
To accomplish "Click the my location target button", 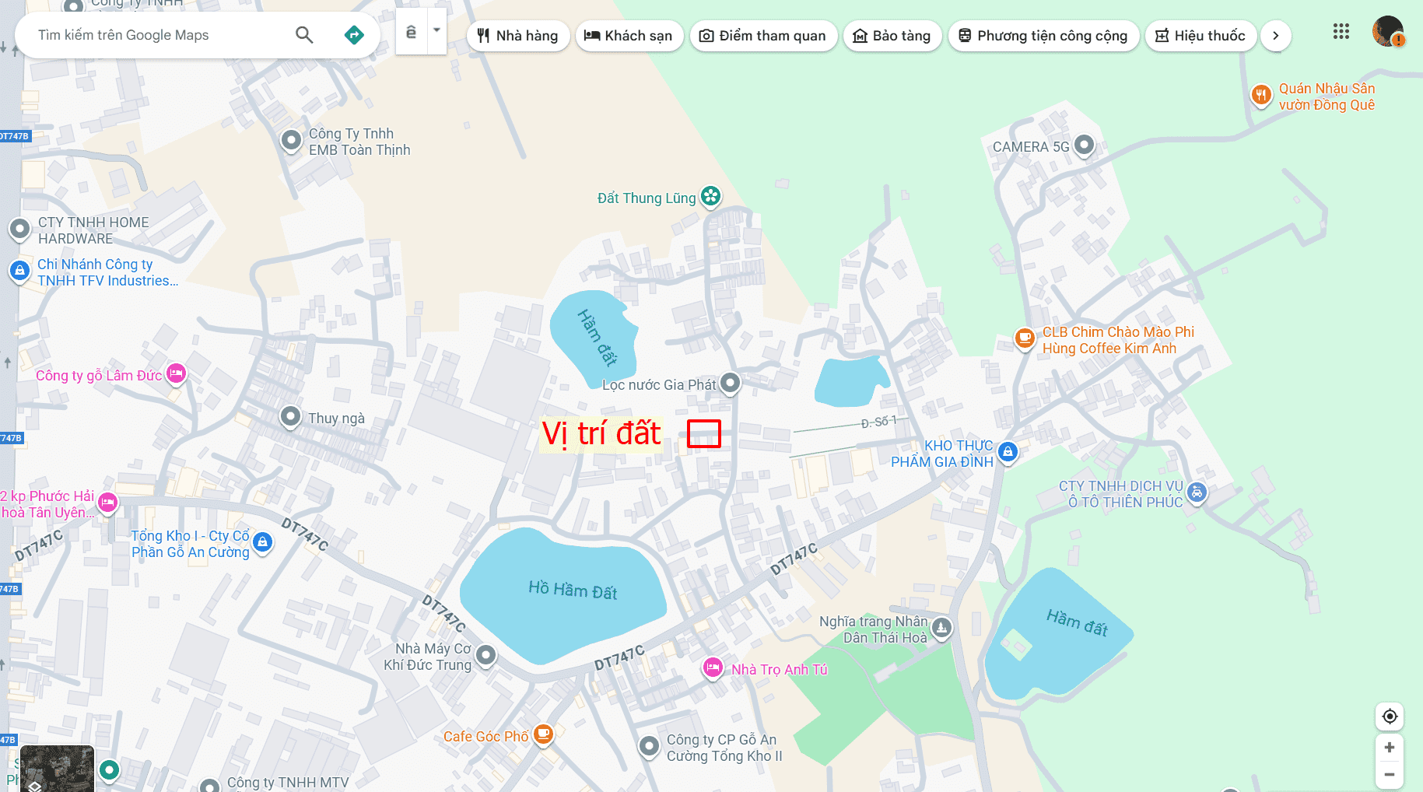I will (x=1390, y=717).
